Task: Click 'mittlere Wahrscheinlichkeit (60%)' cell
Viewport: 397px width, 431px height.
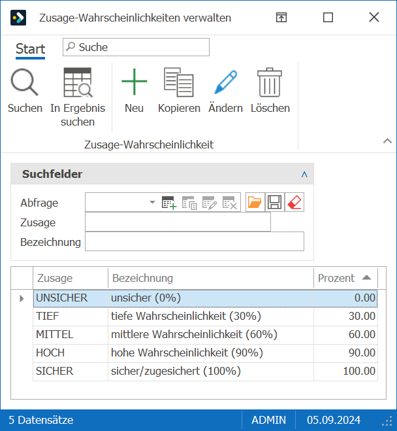Action: [211, 335]
